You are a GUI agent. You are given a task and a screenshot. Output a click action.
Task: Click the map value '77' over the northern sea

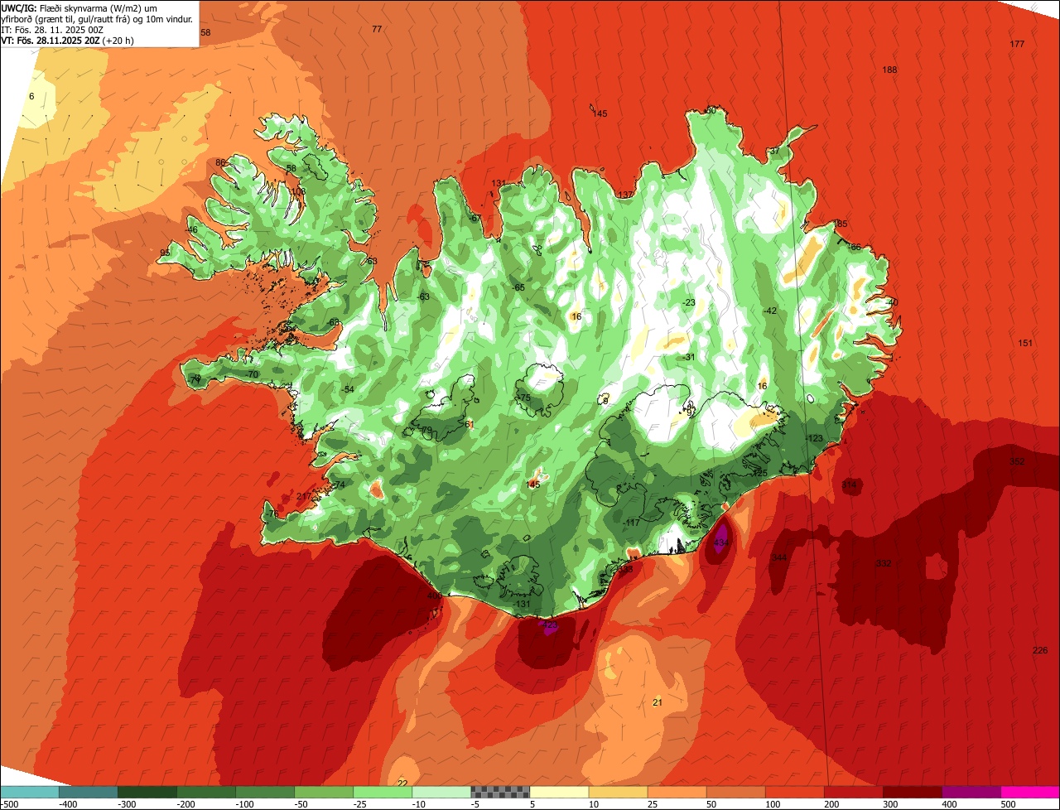377,29
